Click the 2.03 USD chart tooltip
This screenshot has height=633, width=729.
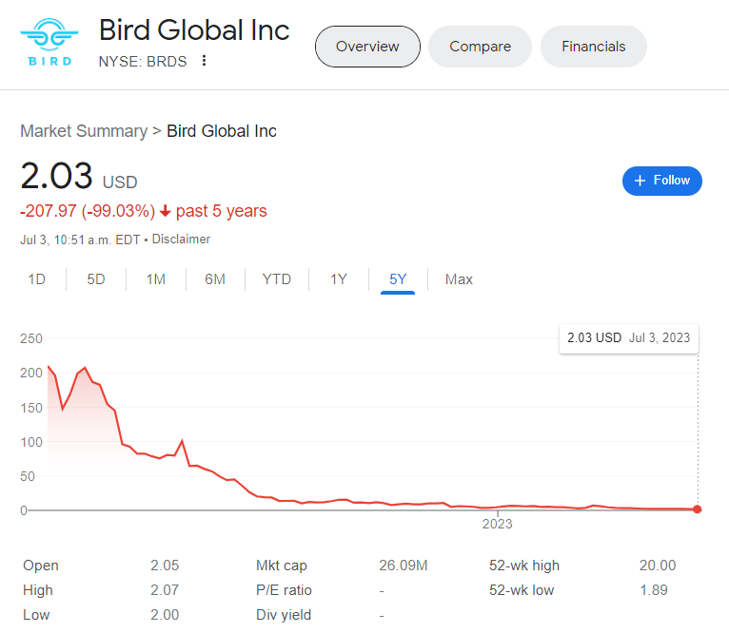click(x=628, y=337)
